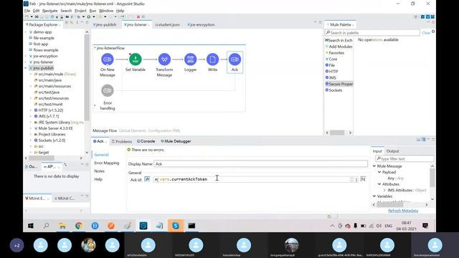The width and height of the screenshot is (459, 258).
Task: Collapse Payload metadata node
Action: pos(379,172)
